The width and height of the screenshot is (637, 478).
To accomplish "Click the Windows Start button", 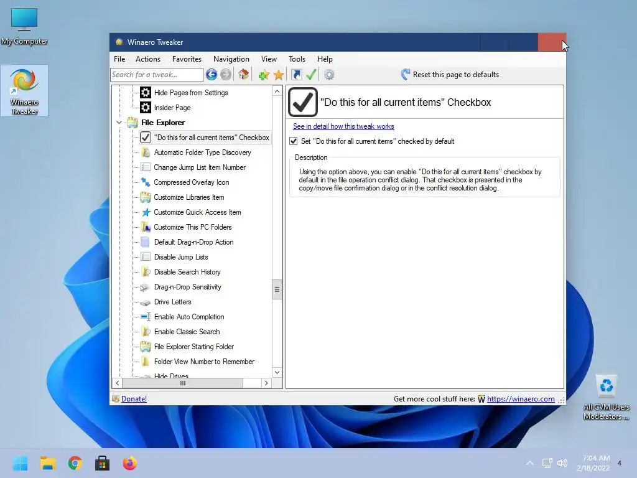I will [20, 463].
